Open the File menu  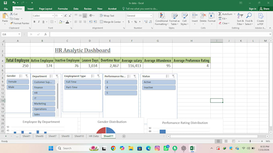[x=6, y=9]
